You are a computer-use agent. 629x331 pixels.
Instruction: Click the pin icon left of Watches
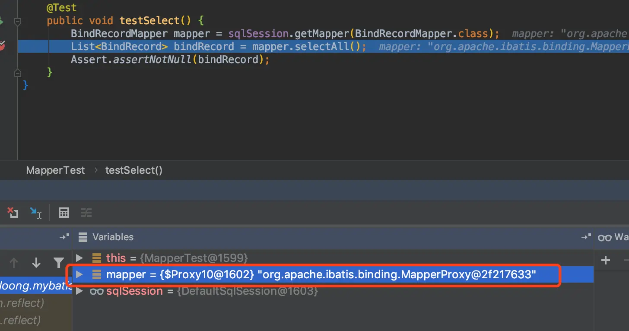[x=586, y=237]
